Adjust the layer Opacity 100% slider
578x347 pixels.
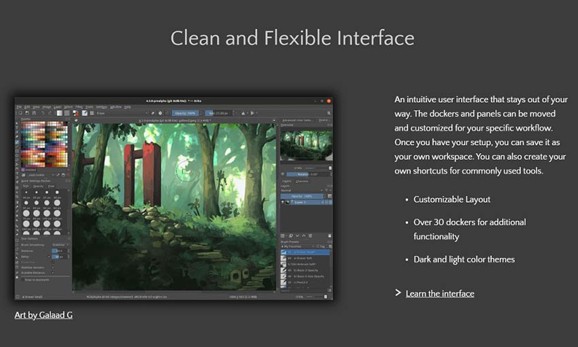tap(301, 196)
